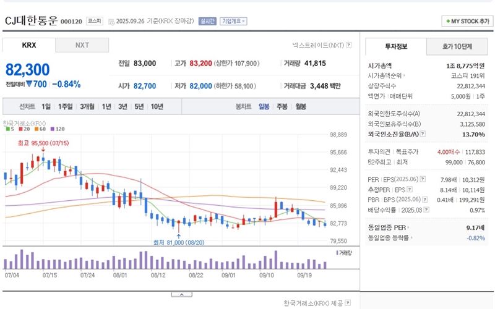
Task: Click the 고가 83,200 value
Action: pos(200,64)
